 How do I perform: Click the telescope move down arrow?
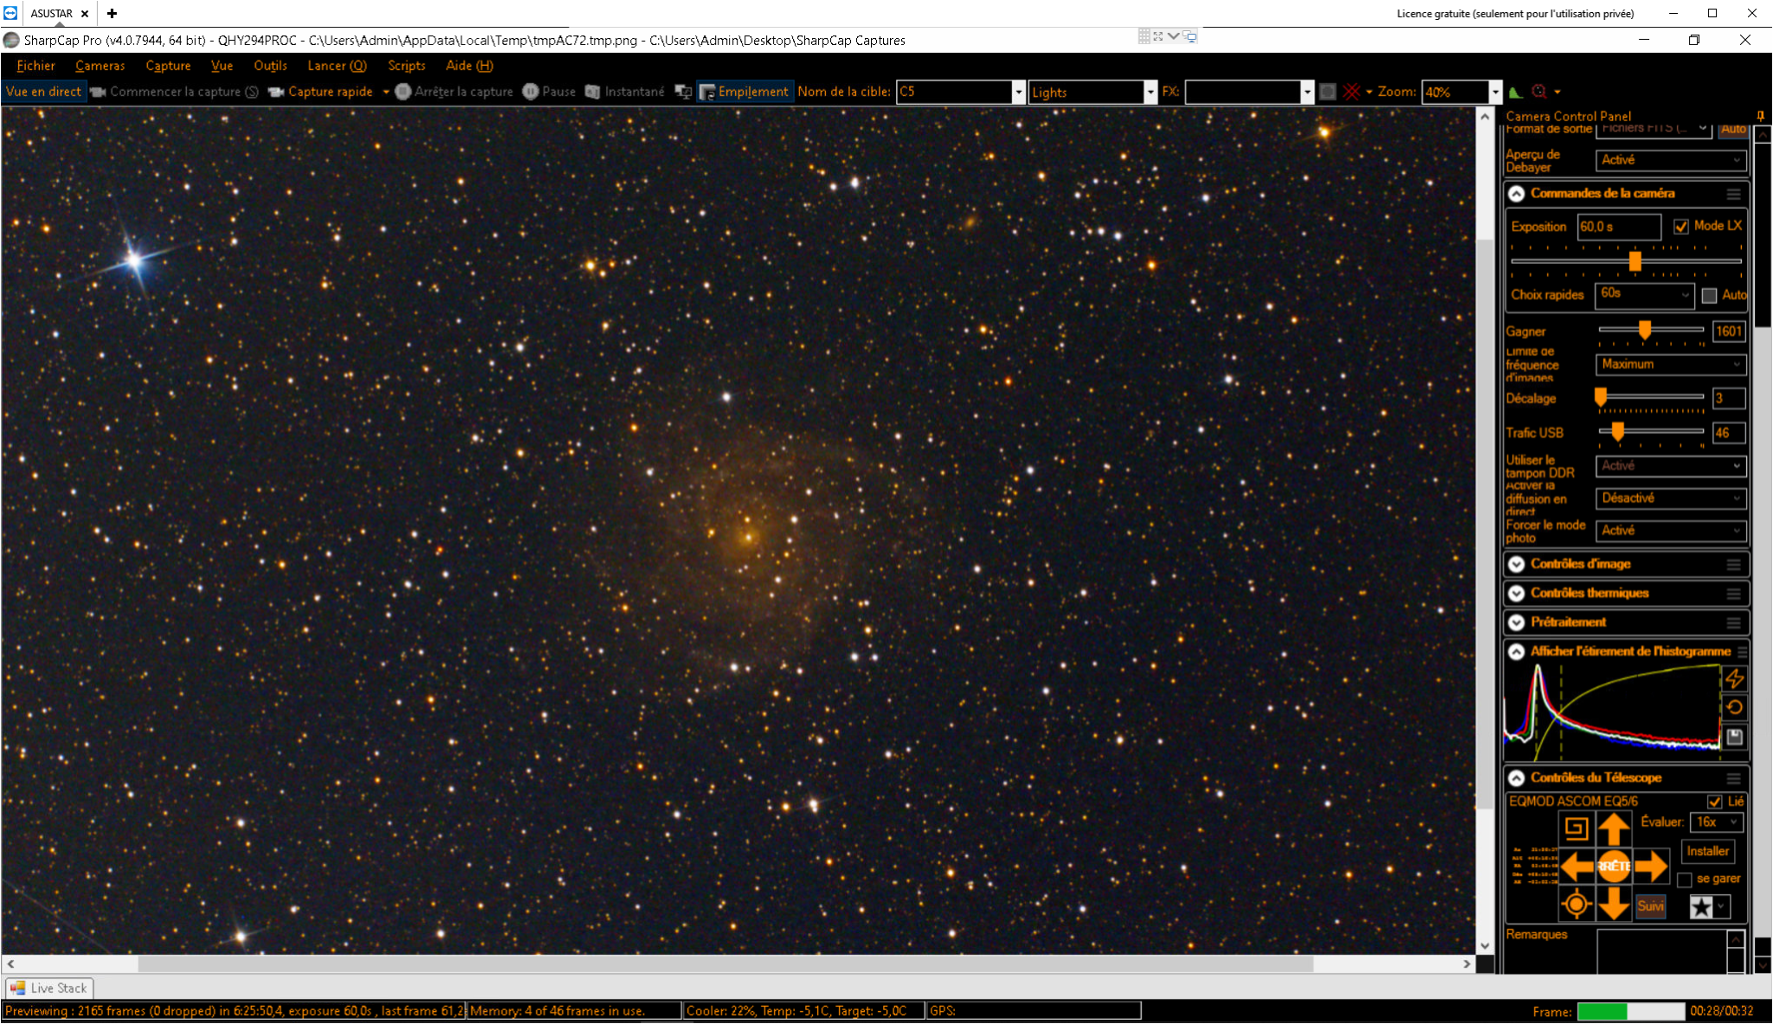click(x=1614, y=905)
